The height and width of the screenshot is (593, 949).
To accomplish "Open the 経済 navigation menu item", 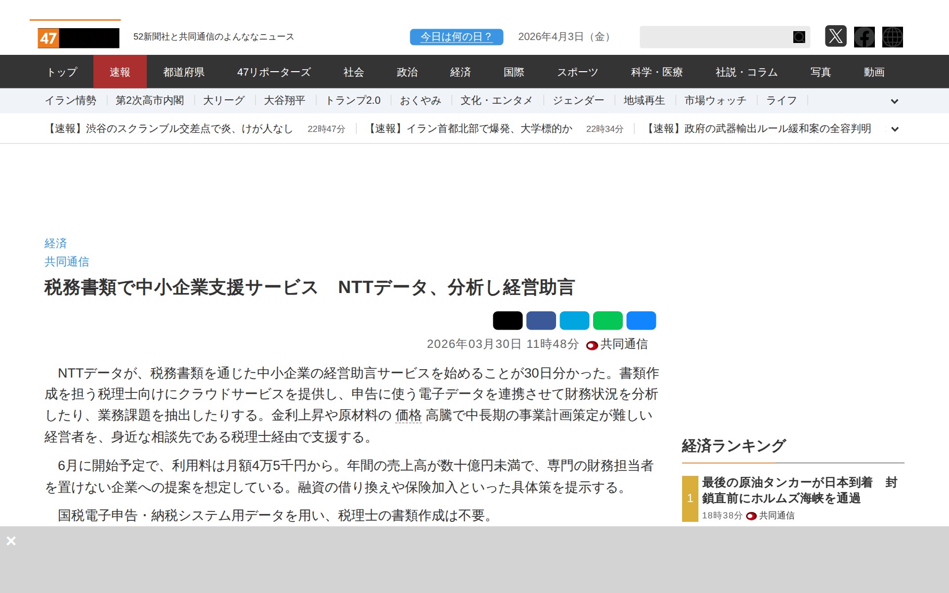I will pos(460,72).
